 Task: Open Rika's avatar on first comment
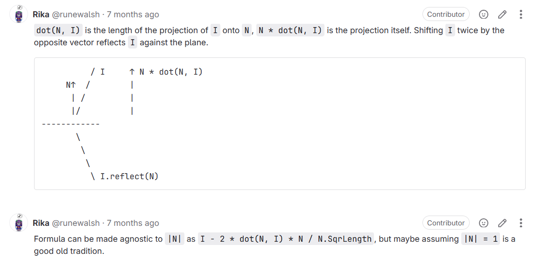[19, 14]
